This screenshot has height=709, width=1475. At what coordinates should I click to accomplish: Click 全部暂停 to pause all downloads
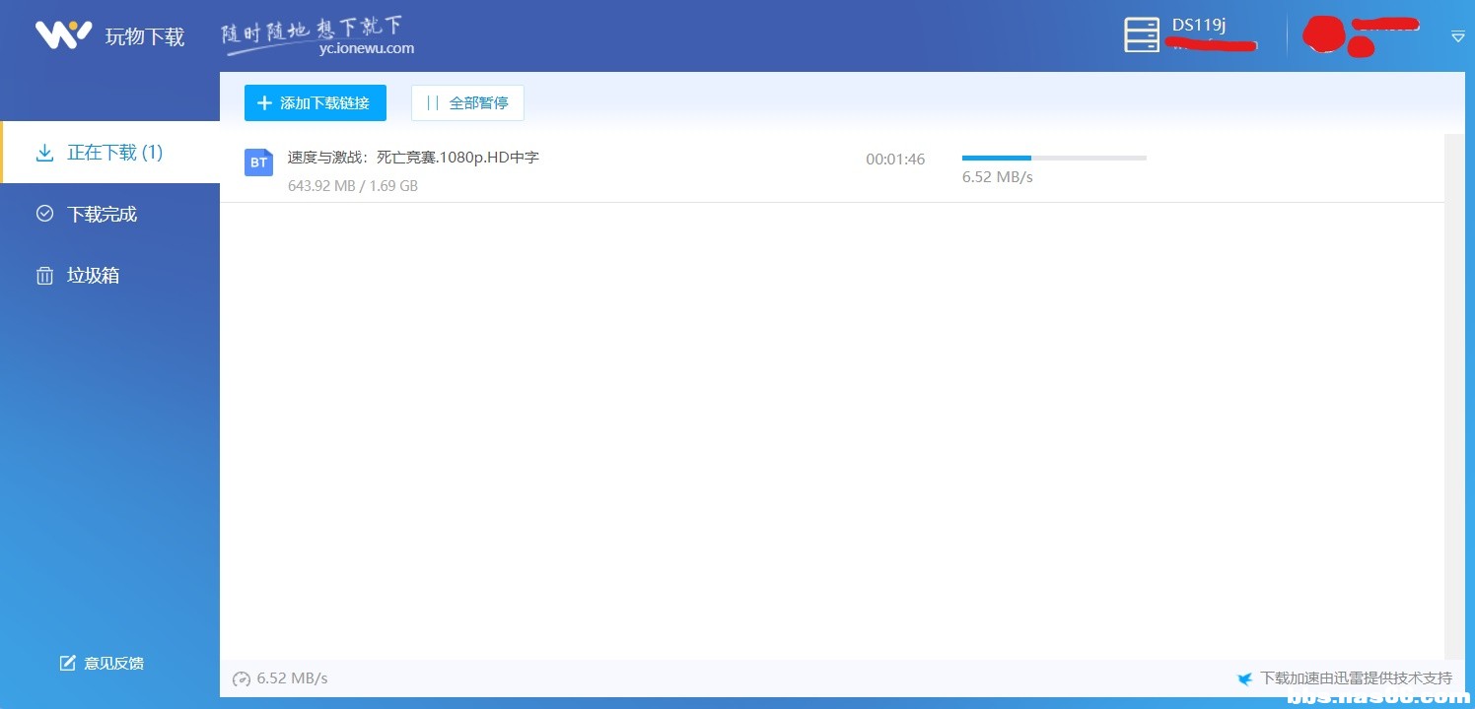coord(467,102)
